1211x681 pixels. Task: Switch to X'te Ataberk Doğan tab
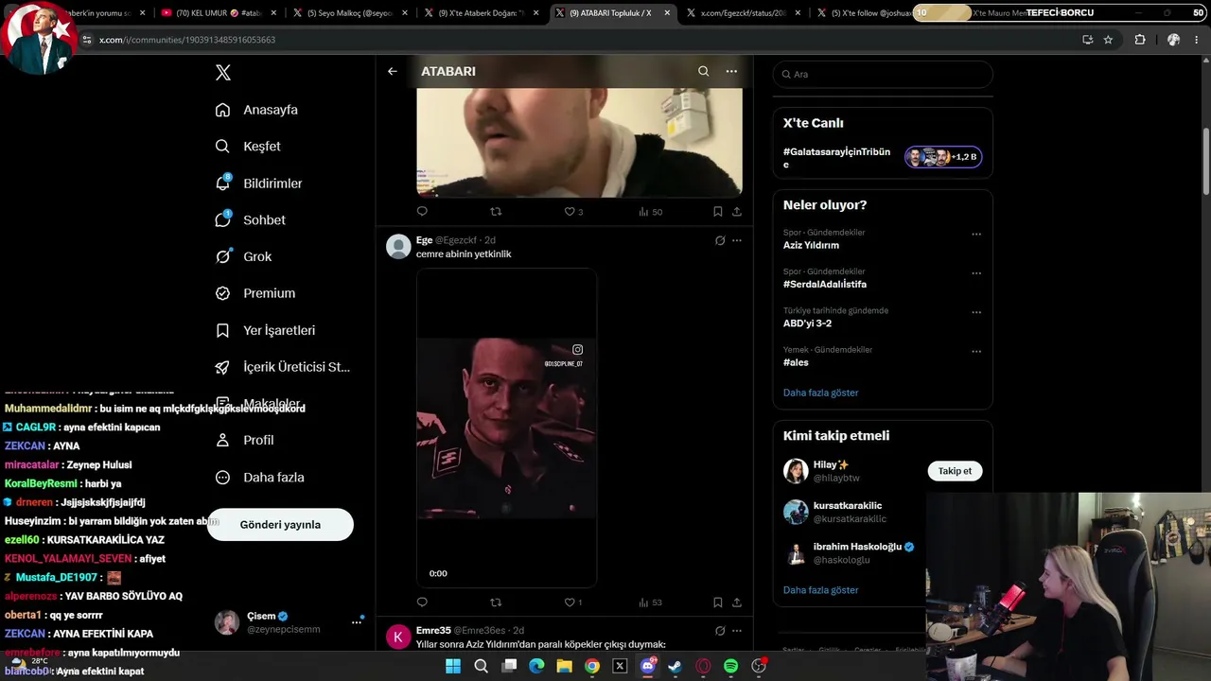(x=481, y=13)
